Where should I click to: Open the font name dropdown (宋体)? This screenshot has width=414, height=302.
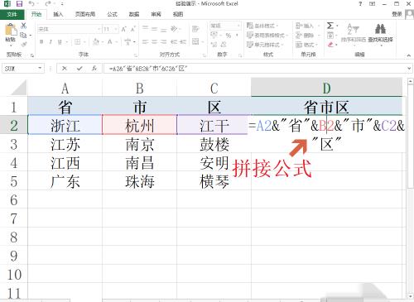pos(99,29)
